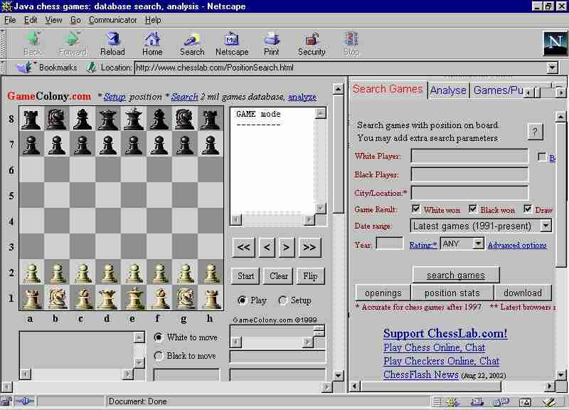Select the white king on e1
The height and width of the screenshot is (410, 569).
[134, 298]
